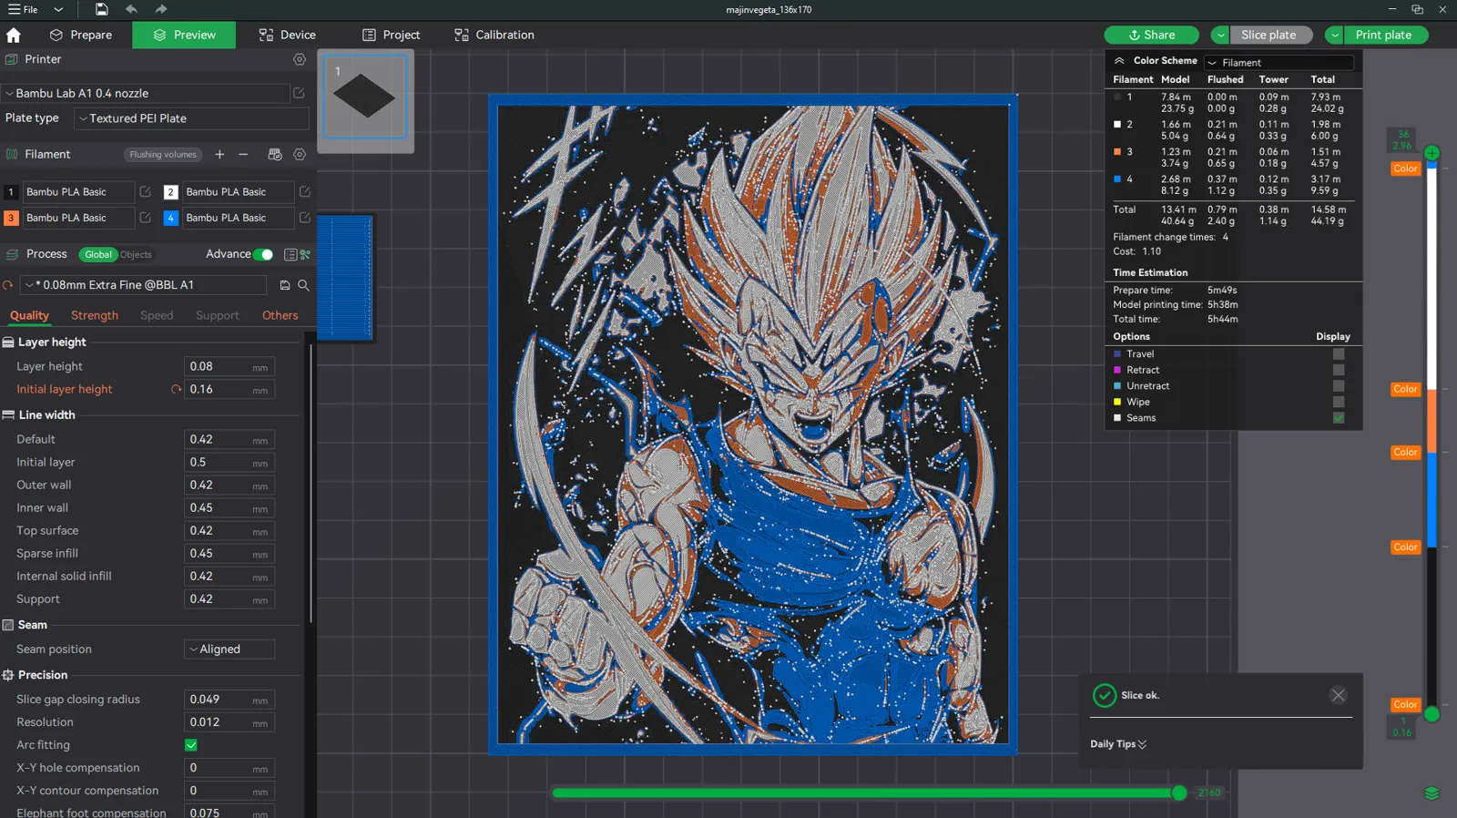Open Print plate dropdown arrow
The image size is (1457, 818).
click(x=1334, y=35)
